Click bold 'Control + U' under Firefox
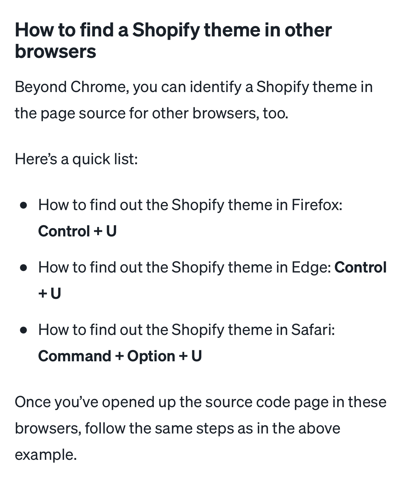 77,231
